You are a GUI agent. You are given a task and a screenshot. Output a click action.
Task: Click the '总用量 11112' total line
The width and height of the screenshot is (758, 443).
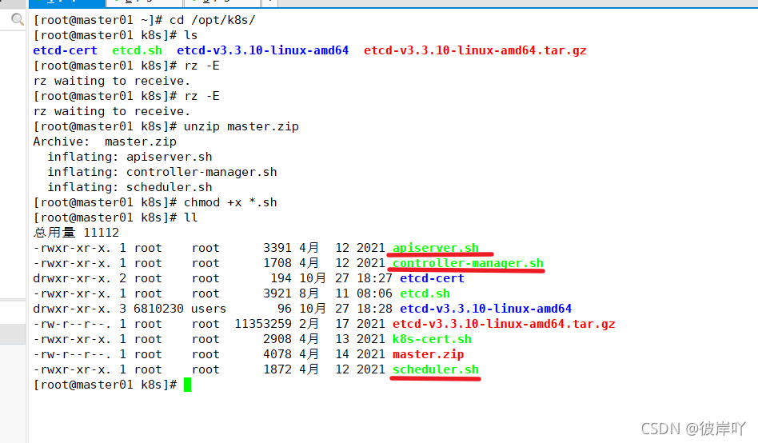76,233
